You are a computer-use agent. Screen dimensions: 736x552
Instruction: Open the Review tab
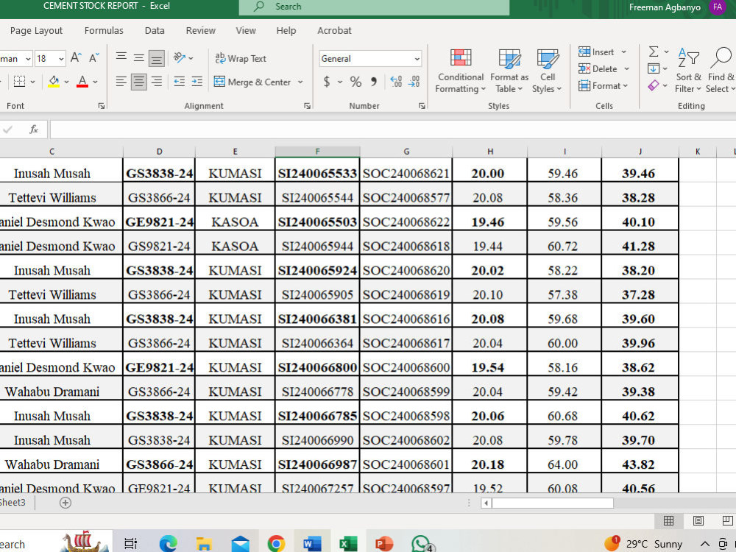(x=200, y=30)
